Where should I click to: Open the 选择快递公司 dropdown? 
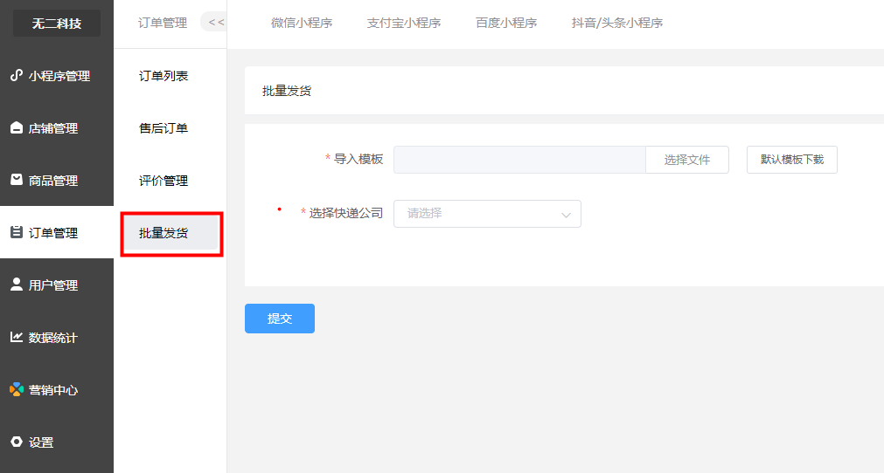pos(487,214)
